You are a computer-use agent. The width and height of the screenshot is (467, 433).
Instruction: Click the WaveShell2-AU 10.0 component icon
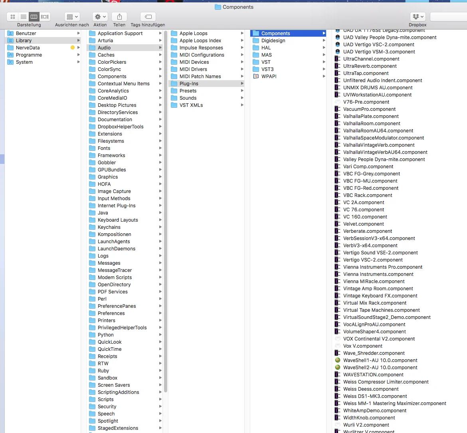pyautogui.click(x=337, y=367)
